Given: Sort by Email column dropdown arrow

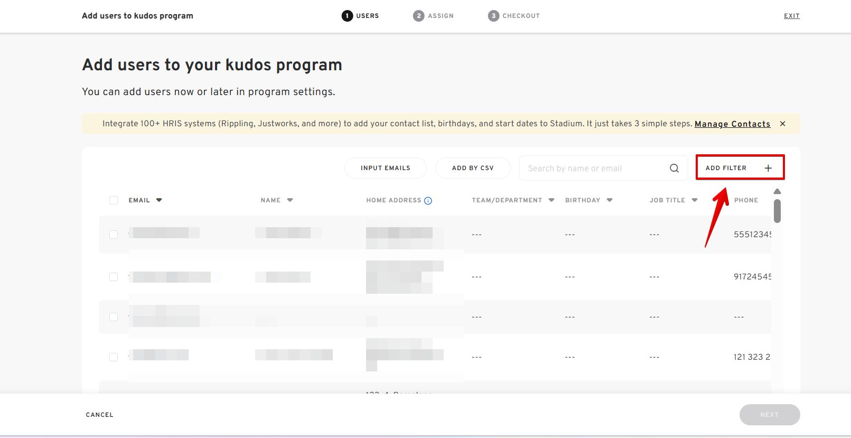Looking at the screenshot, I should tap(159, 200).
